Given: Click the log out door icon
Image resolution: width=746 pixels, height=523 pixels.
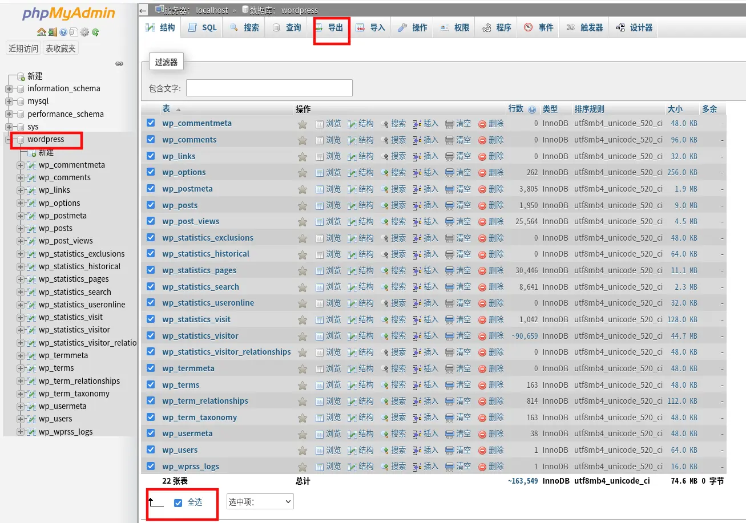Looking at the screenshot, I should click(x=53, y=32).
